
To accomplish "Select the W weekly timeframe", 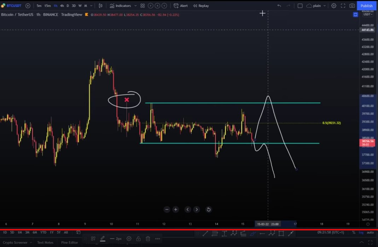I will [x=80, y=6].
